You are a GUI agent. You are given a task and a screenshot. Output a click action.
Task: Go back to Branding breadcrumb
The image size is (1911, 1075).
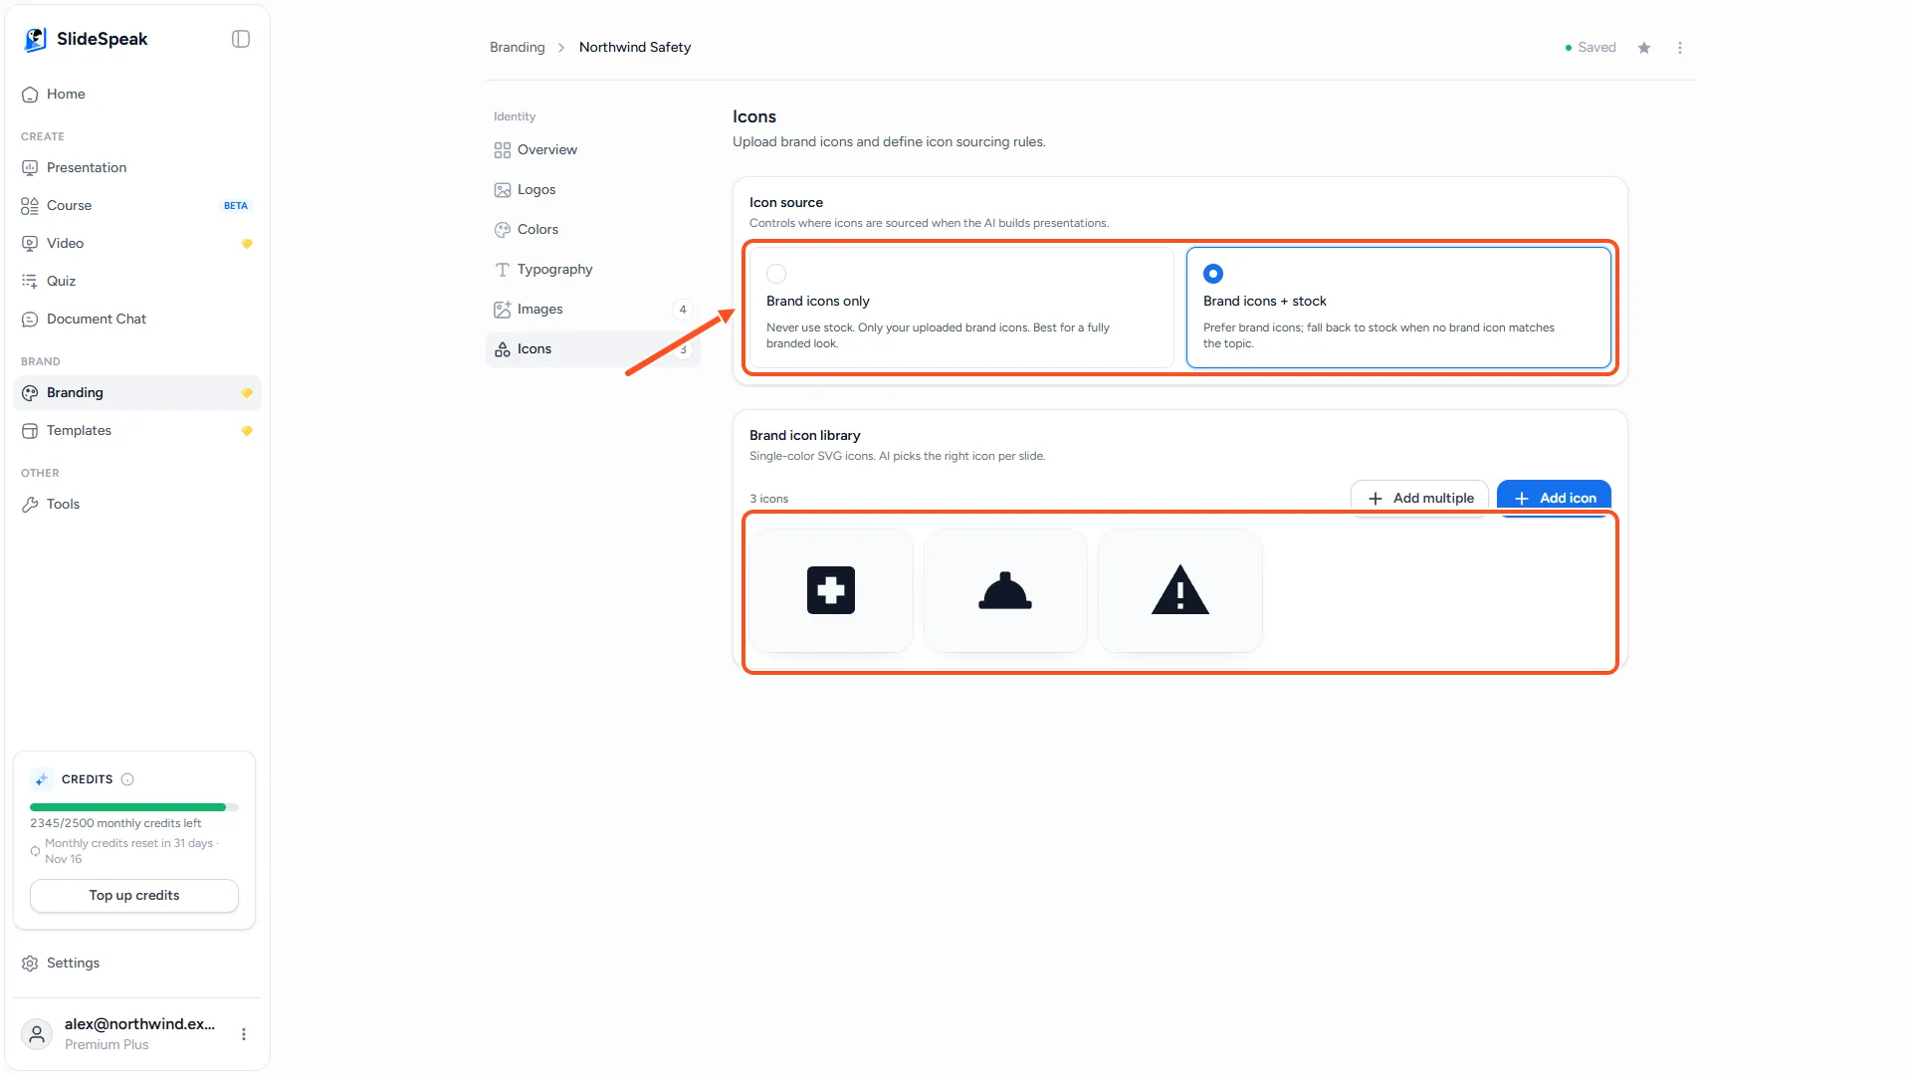[x=518, y=47]
